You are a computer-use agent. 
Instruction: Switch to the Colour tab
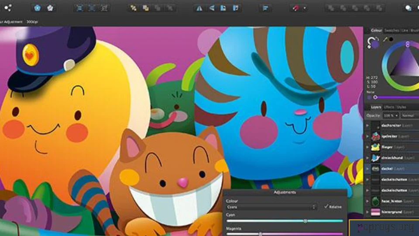(376, 30)
